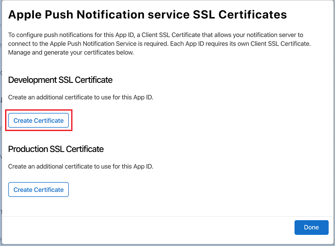Click the 'Manage and generate your certificates below' line

click(x=71, y=52)
